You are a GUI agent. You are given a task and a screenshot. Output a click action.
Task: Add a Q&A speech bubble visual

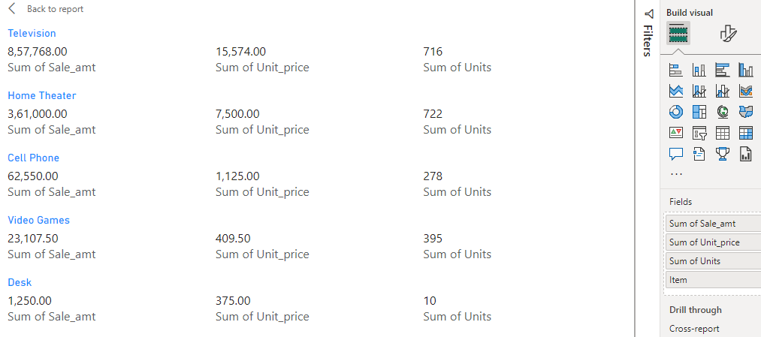[675, 154]
